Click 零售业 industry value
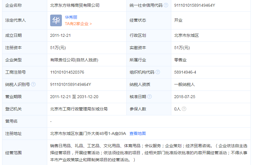Viewport: 254px width, 165px height. pos(180,60)
